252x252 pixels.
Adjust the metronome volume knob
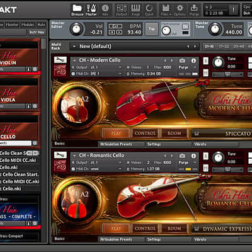166,30
